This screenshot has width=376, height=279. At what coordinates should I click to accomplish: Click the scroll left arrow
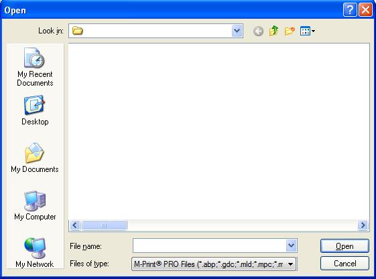click(x=75, y=225)
